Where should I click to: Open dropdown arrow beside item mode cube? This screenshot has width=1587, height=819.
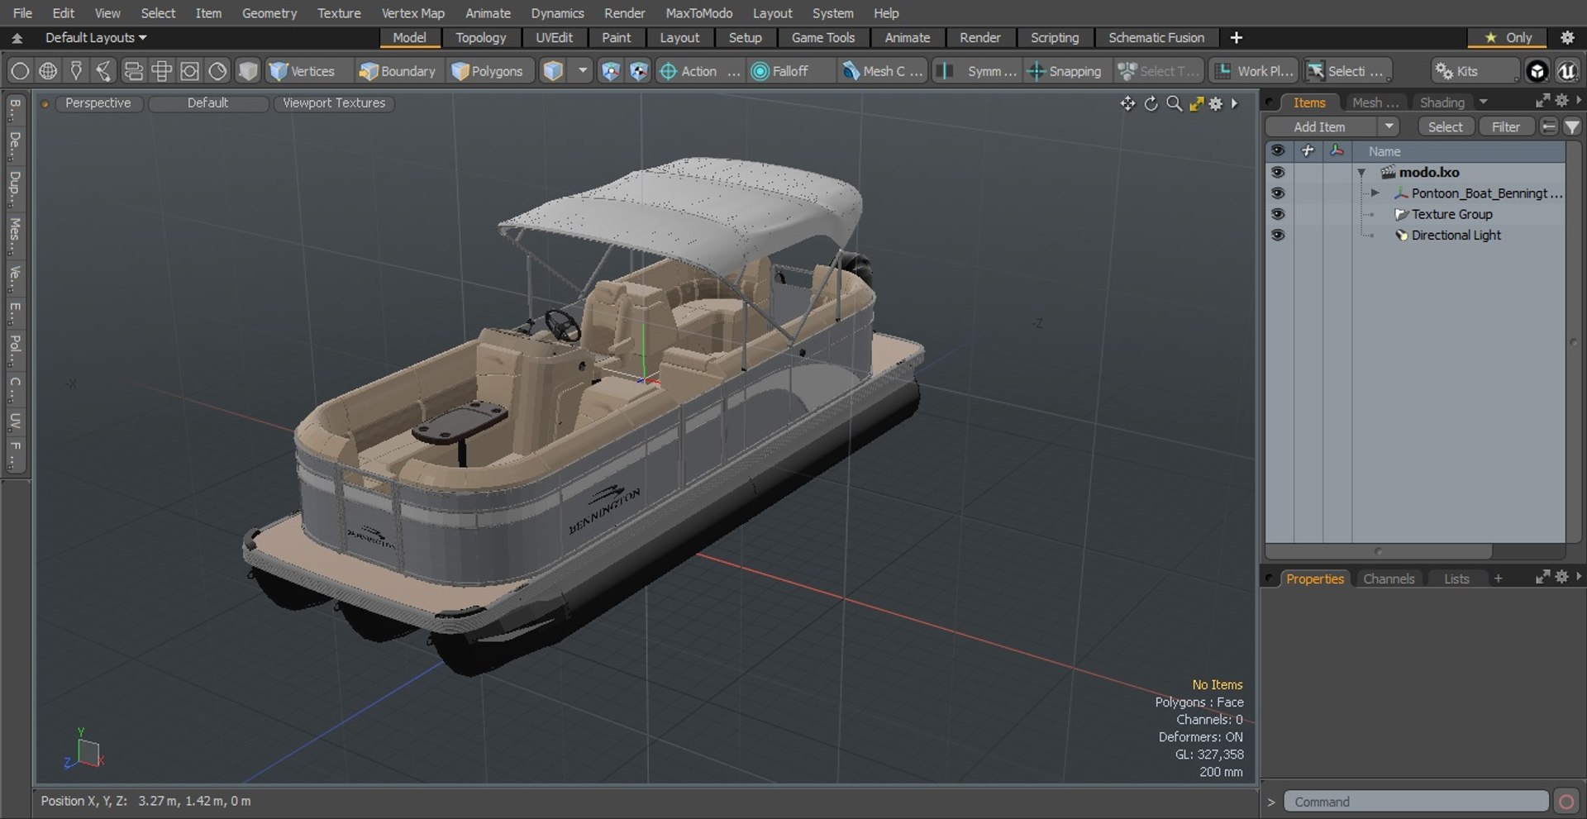pyautogui.click(x=582, y=71)
